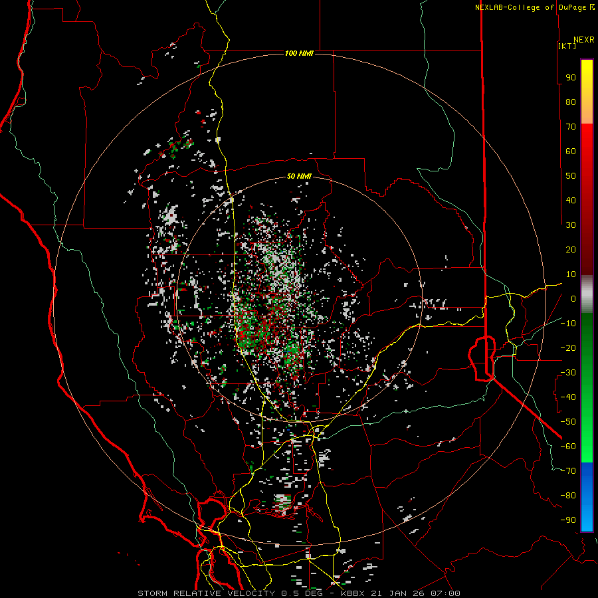
Task: Click the -30 value on velocity scale
Action: (x=568, y=373)
